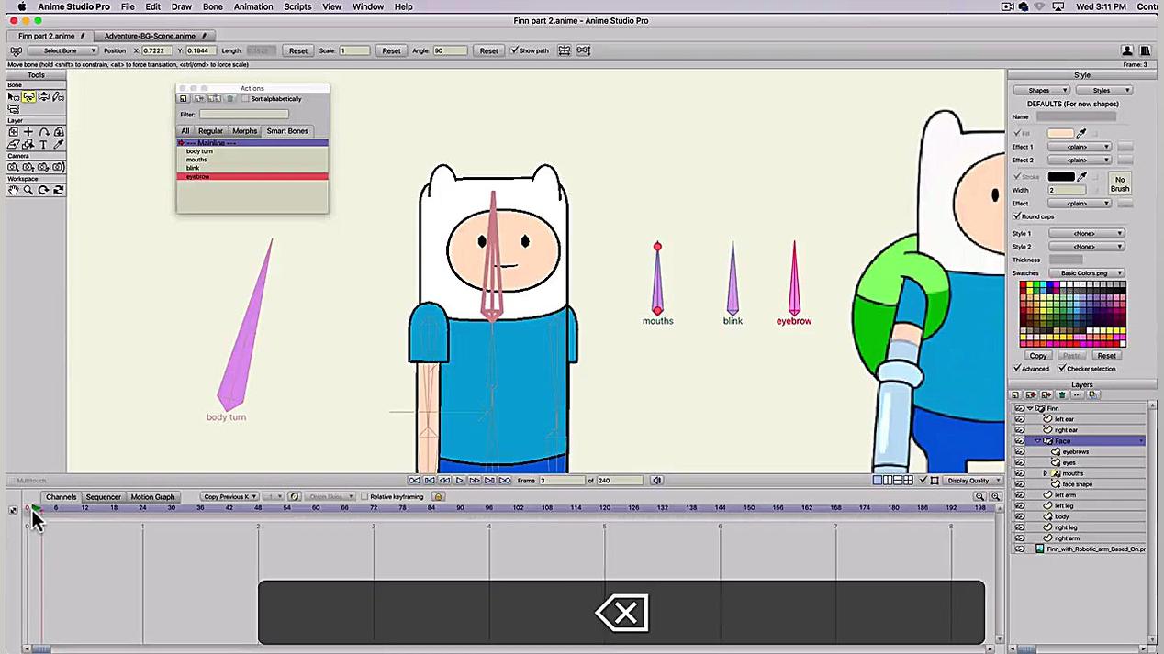This screenshot has height=654, width=1164.
Task: Hide the eyebrows layer visibility eye
Action: tap(1019, 452)
